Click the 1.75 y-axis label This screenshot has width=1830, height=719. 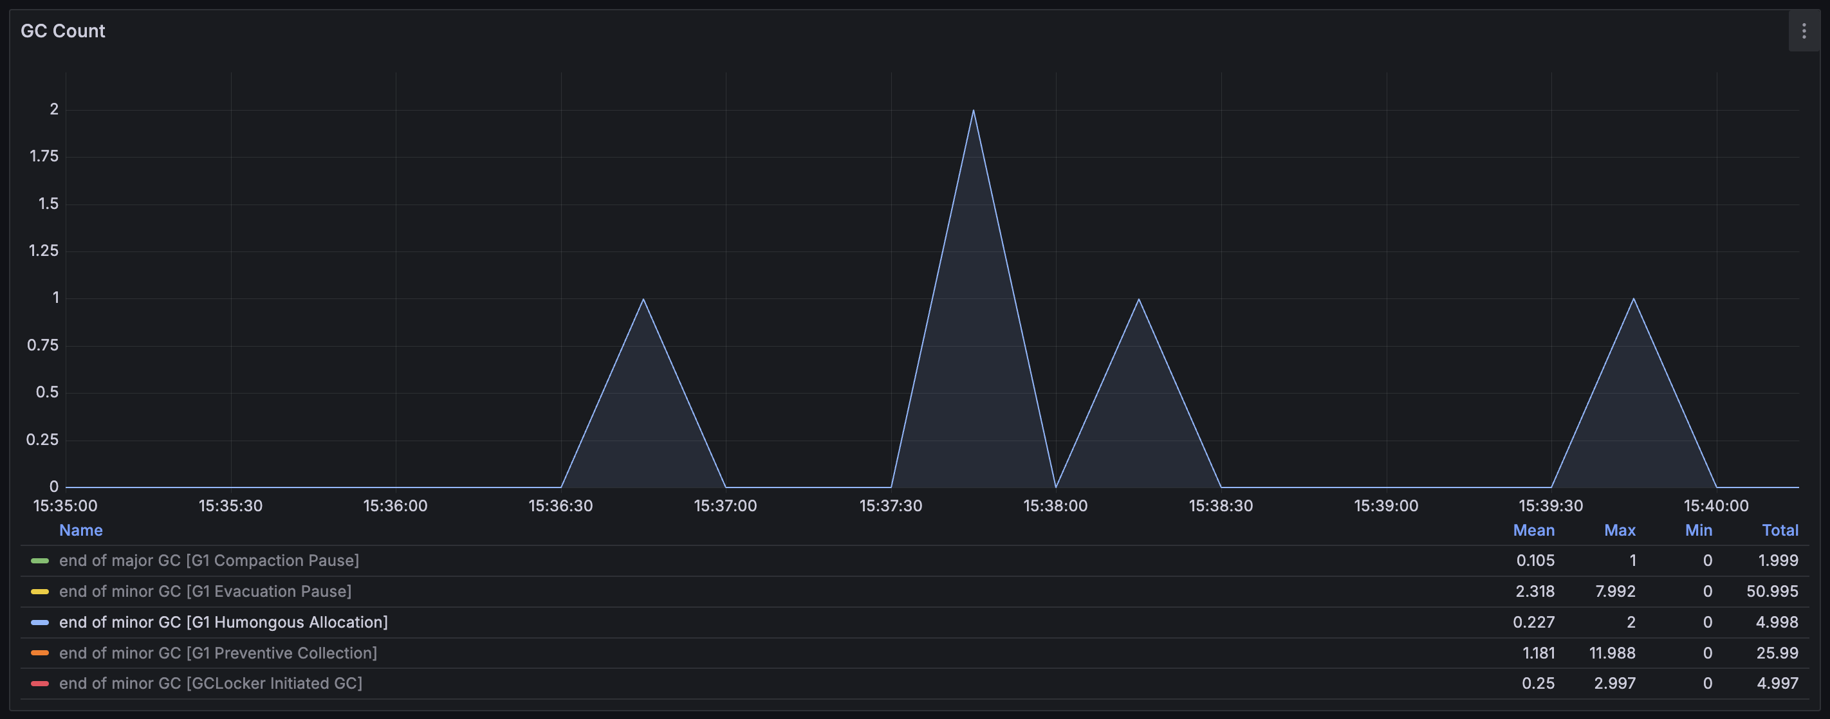[x=43, y=156]
